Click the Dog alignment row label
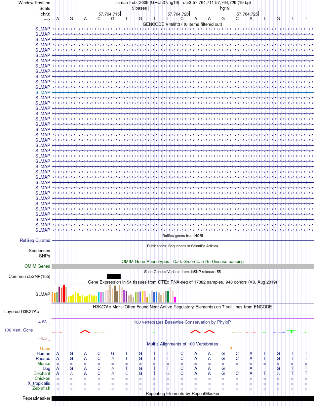This screenshot has height=406, width=314. pyautogui.click(x=46, y=369)
